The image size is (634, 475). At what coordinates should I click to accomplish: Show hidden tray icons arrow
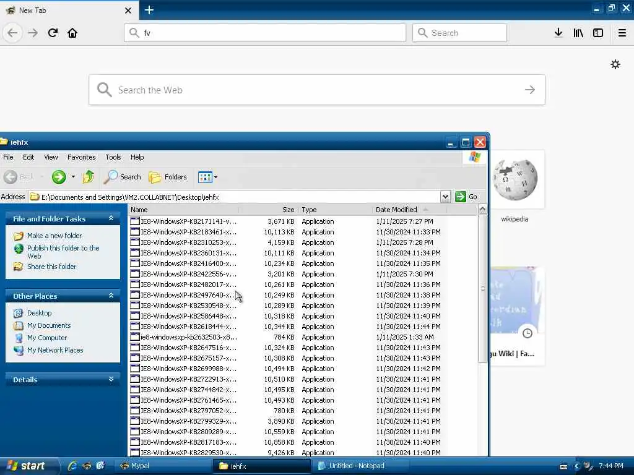[x=576, y=466]
